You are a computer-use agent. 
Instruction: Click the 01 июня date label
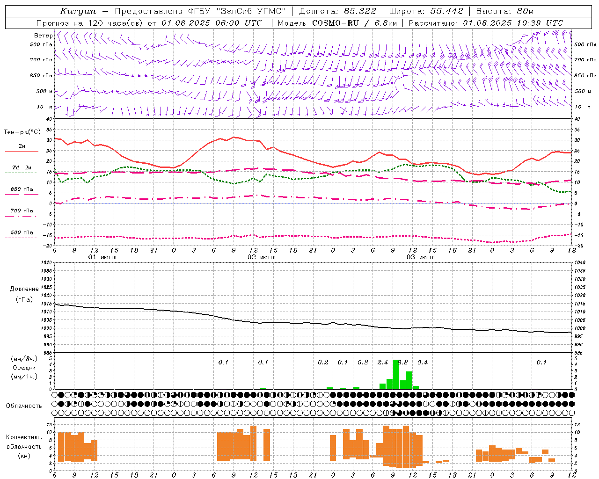pyautogui.click(x=102, y=257)
